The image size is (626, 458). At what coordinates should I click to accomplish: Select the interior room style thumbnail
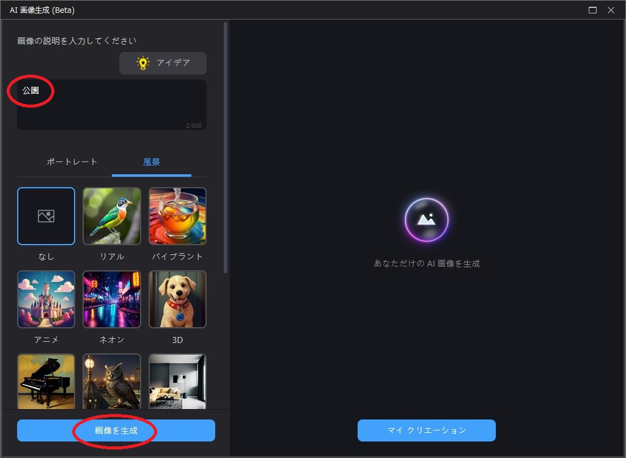177,381
